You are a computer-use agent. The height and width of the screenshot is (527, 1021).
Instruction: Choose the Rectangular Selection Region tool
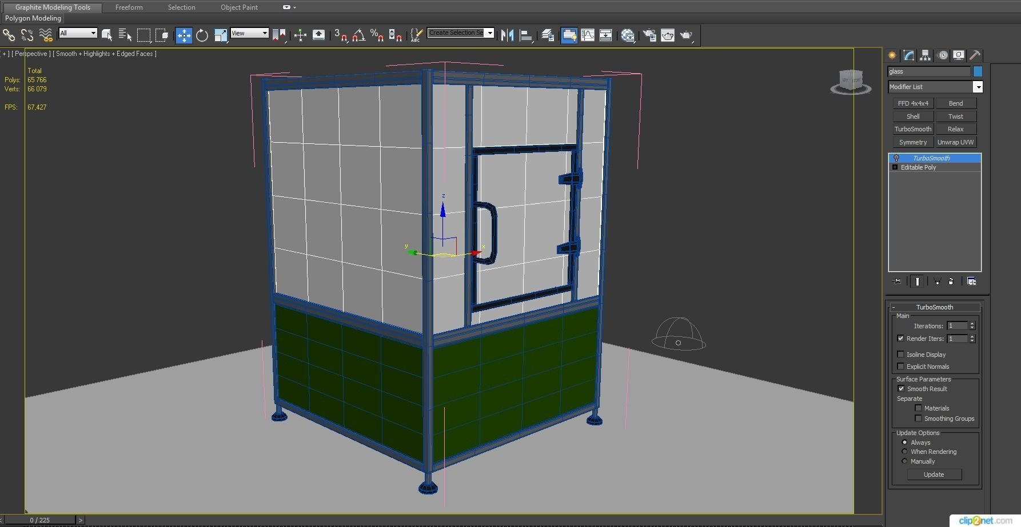(x=143, y=35)
